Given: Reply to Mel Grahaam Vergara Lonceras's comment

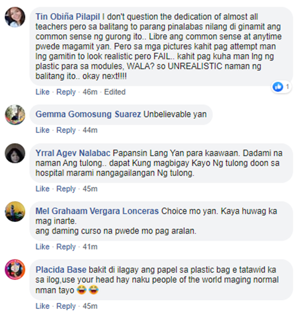Looking at the screenshot, I should click(x=66, y=247).
